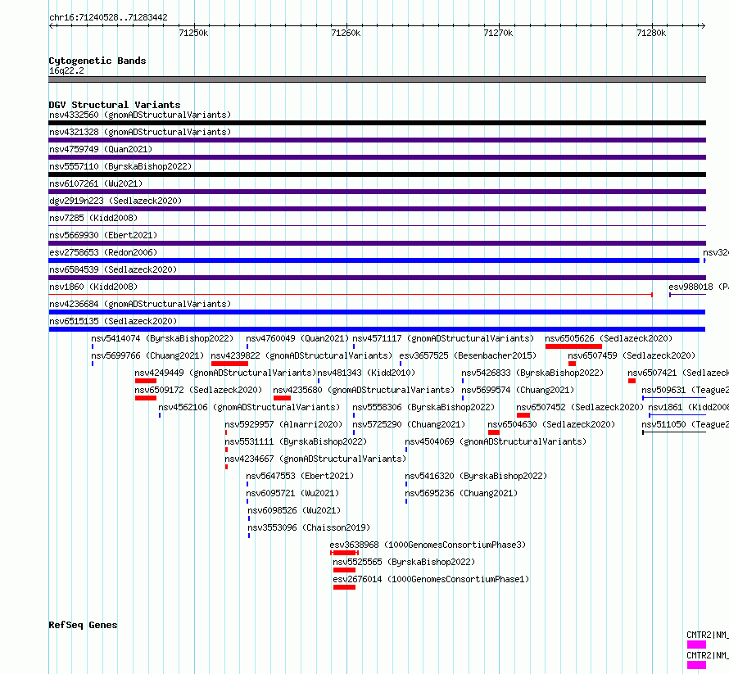Image resolution: width=729 pixels, height=674 pixels.
Task: Click nsv5416320 (ByrskaBishop2022) label
Action: click(x=476, y=476)
